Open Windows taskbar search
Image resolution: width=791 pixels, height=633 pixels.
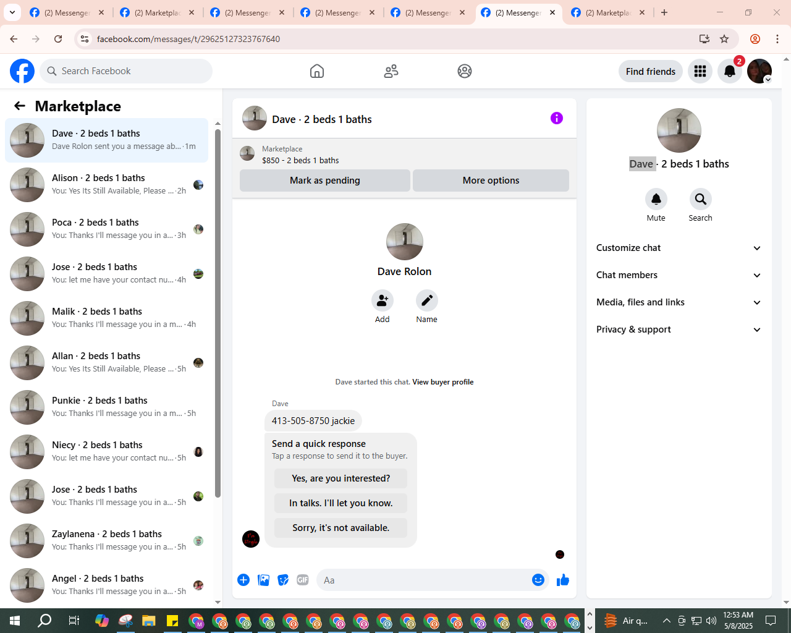pyautogui.click(x=44, y=621)
